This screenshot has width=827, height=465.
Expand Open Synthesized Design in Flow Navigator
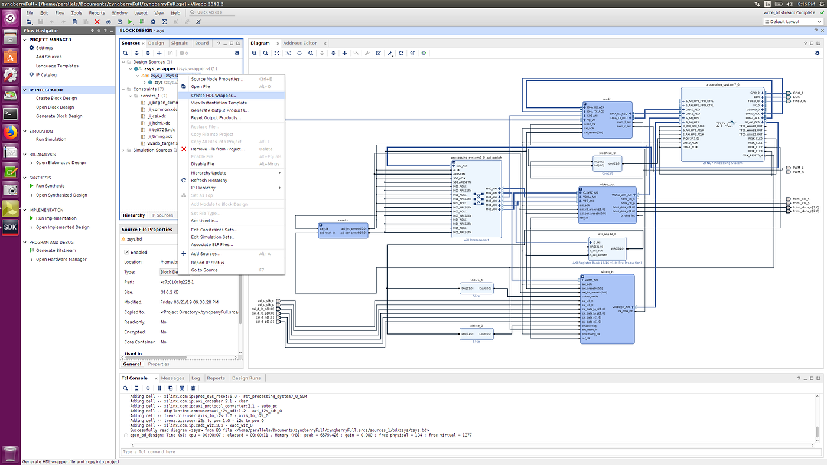point(31,195)
